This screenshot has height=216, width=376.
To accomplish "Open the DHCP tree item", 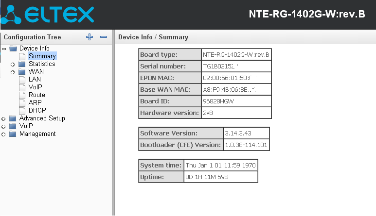I will 37,110.
